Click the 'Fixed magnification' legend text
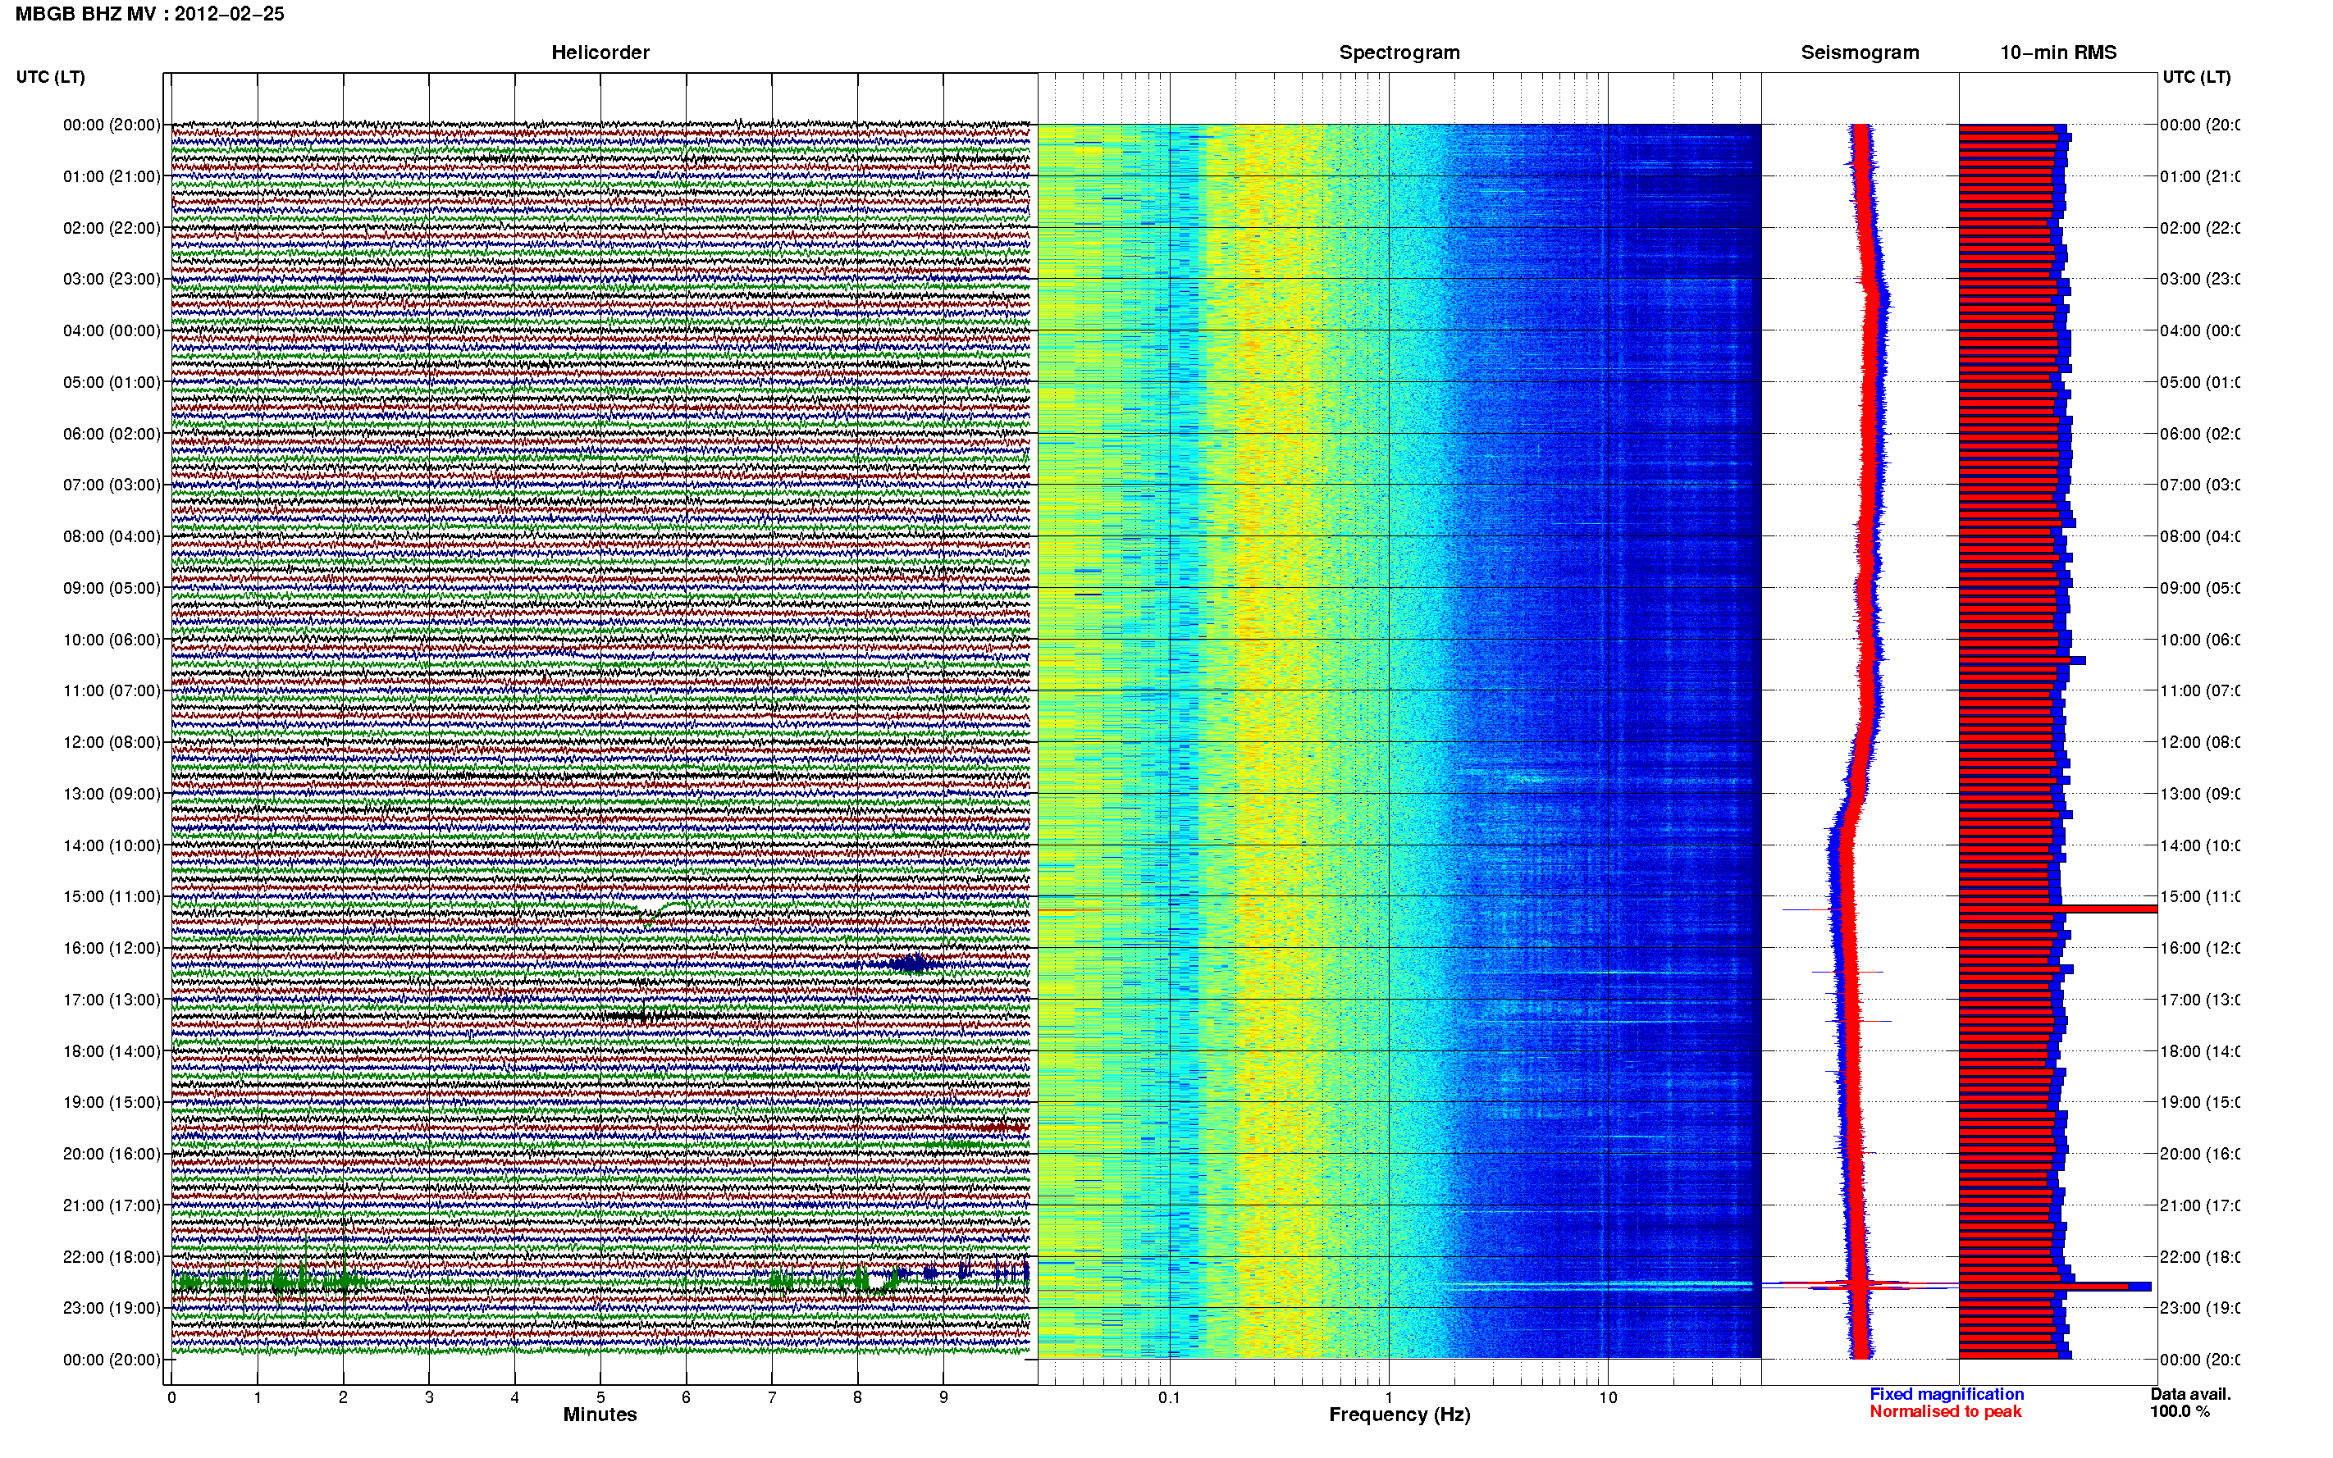Image resolution: width=2333 pixels, height=1458 pixels. [x=1947, y=1394]
